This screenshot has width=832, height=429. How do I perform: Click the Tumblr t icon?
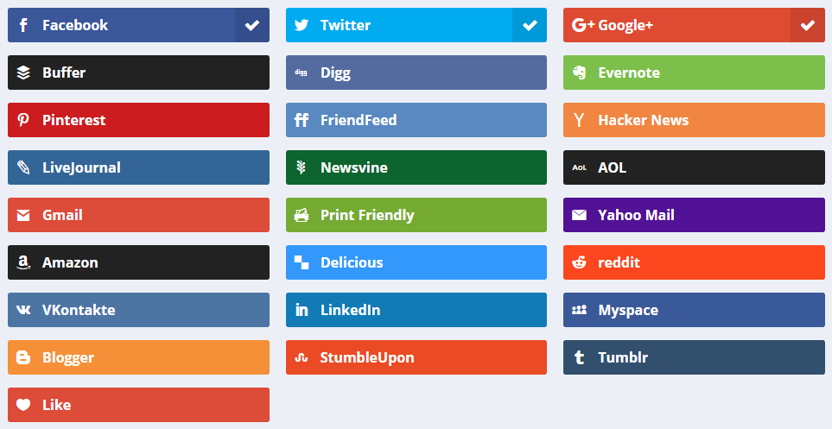click(580, 357)
